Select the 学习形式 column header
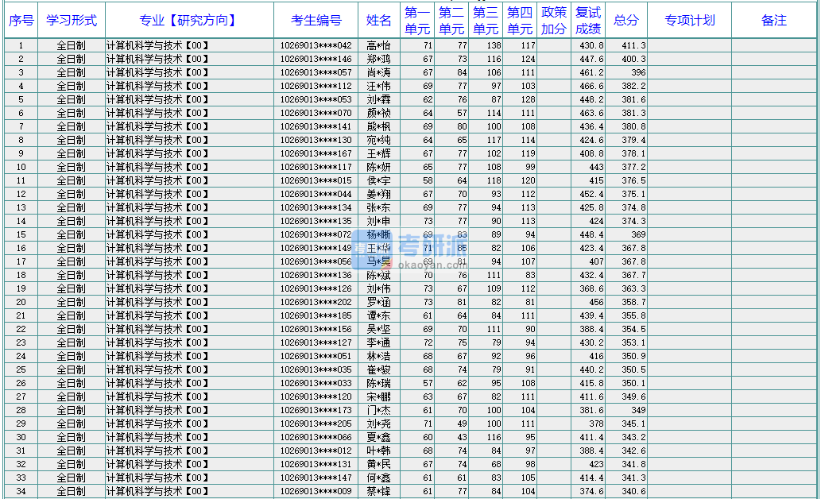The width and height of the screenshot is (821, 499). tap(71, 21)
